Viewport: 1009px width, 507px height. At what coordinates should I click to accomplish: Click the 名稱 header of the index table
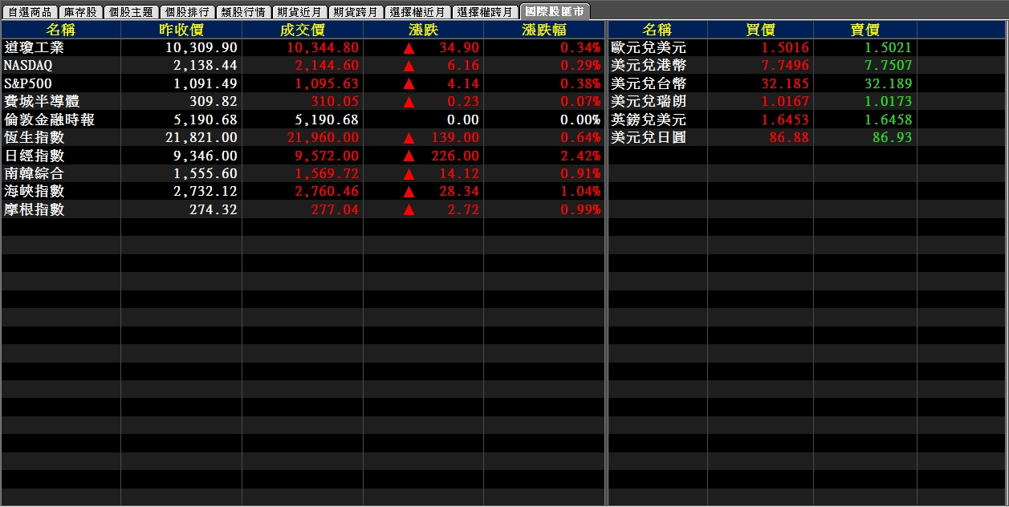pos(61,30)
